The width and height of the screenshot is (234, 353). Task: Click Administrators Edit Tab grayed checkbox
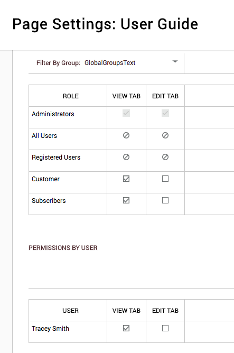coord(165,113)
